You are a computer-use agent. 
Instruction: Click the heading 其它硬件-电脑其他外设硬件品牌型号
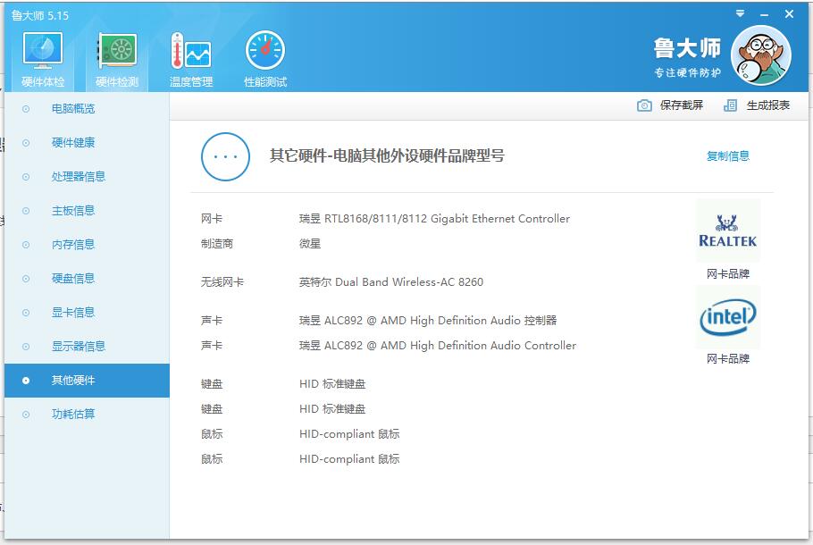[x=387, y=155]
